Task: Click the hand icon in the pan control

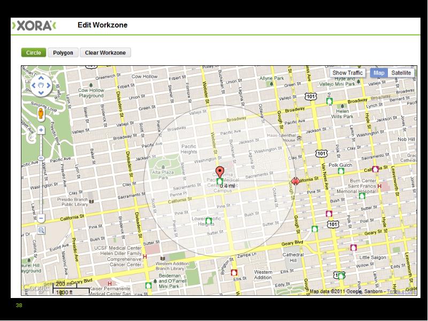Action: [x=41, y=86]
